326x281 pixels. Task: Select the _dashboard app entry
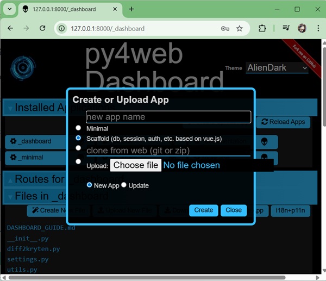tap(36, 141)
